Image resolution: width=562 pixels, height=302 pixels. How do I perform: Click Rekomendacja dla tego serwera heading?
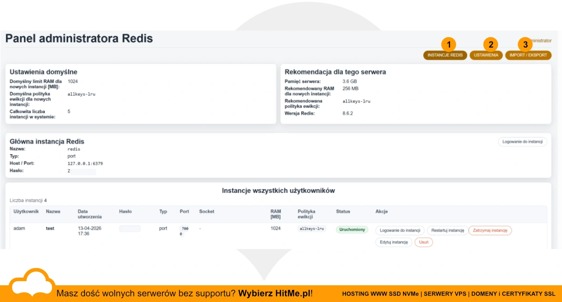coord(335,71)
